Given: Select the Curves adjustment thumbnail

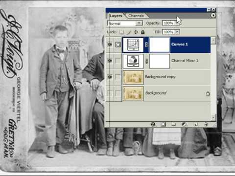Looking at the screenshot, I should point(133,44).
